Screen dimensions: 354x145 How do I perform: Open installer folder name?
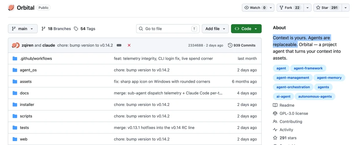[27, 105]
